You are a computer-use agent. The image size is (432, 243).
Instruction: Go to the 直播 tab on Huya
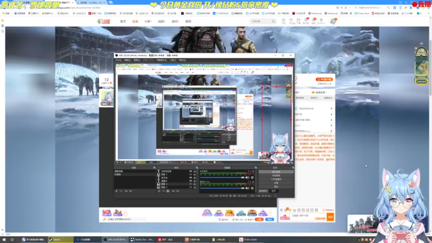135,21
